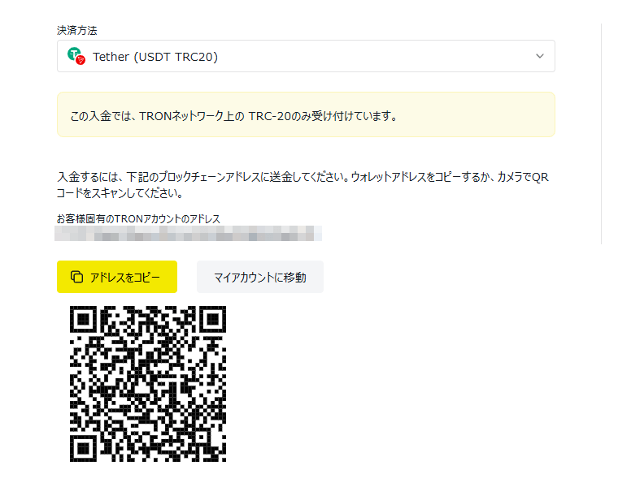
Task: Click the chevron arrow in payment method box
Action: (540, 56)
